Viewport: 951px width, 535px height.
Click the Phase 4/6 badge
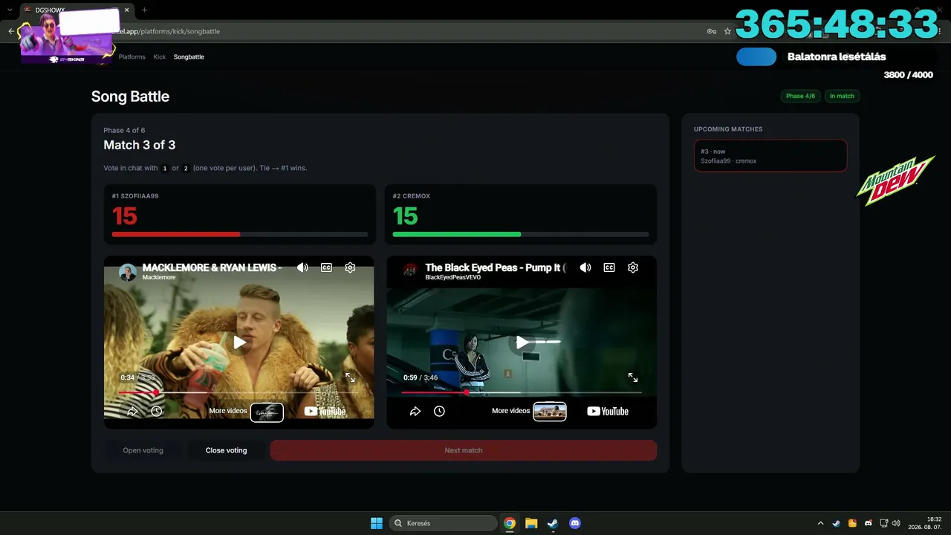click(x=800, y=96)
